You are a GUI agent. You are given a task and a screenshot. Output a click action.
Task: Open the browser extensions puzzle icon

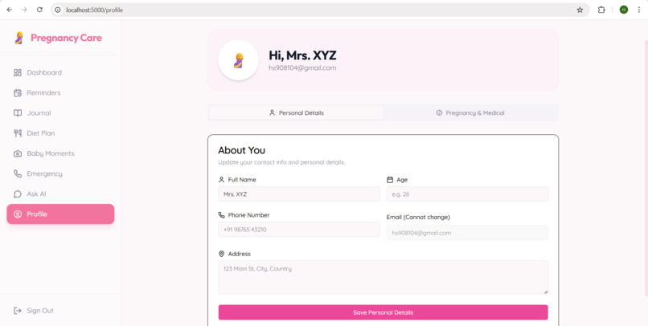point(601,10)
